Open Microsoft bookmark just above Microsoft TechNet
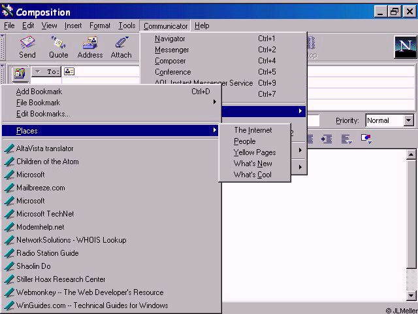This screenshot has width=418, height=314. click(112, 201)
